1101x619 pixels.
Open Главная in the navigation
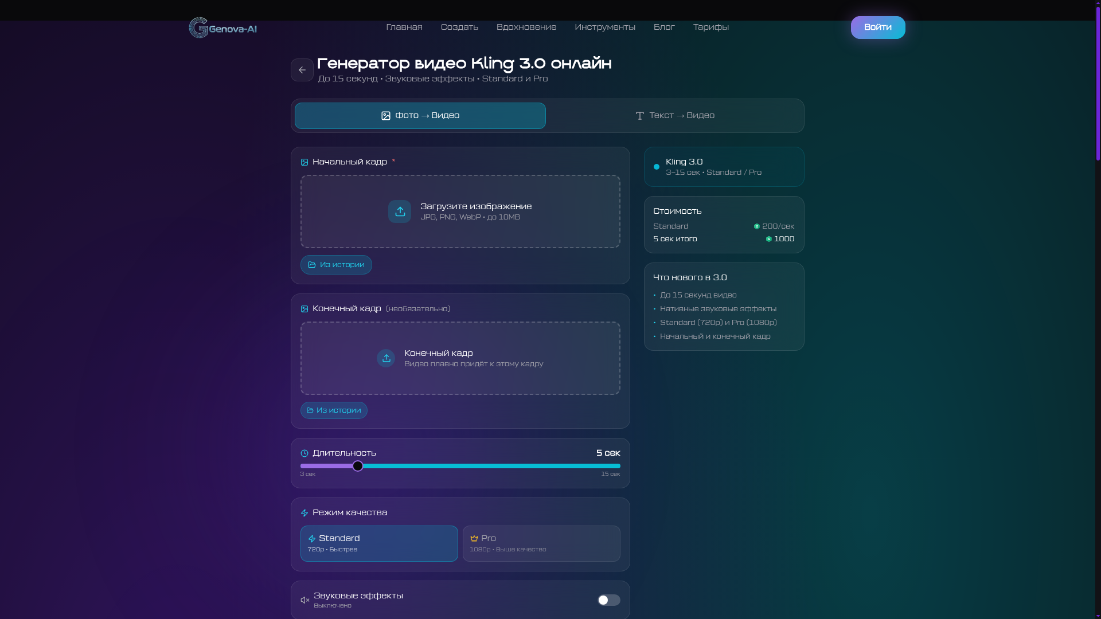(x=404, y=27)
